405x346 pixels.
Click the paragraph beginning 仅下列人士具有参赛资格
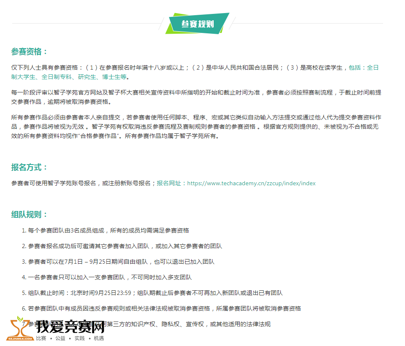click(195, 73)
